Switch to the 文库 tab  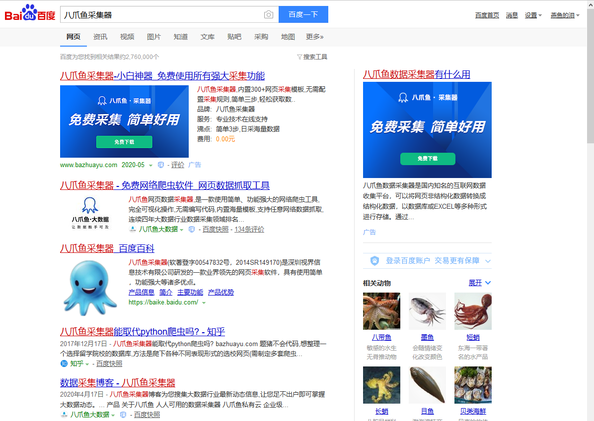click(x=208, y=37)
